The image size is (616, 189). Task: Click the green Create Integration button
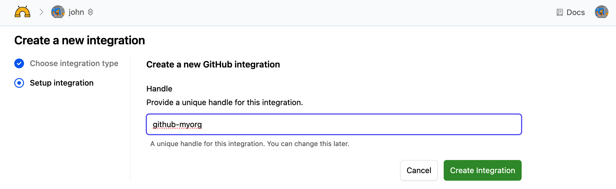coord(482,170)
